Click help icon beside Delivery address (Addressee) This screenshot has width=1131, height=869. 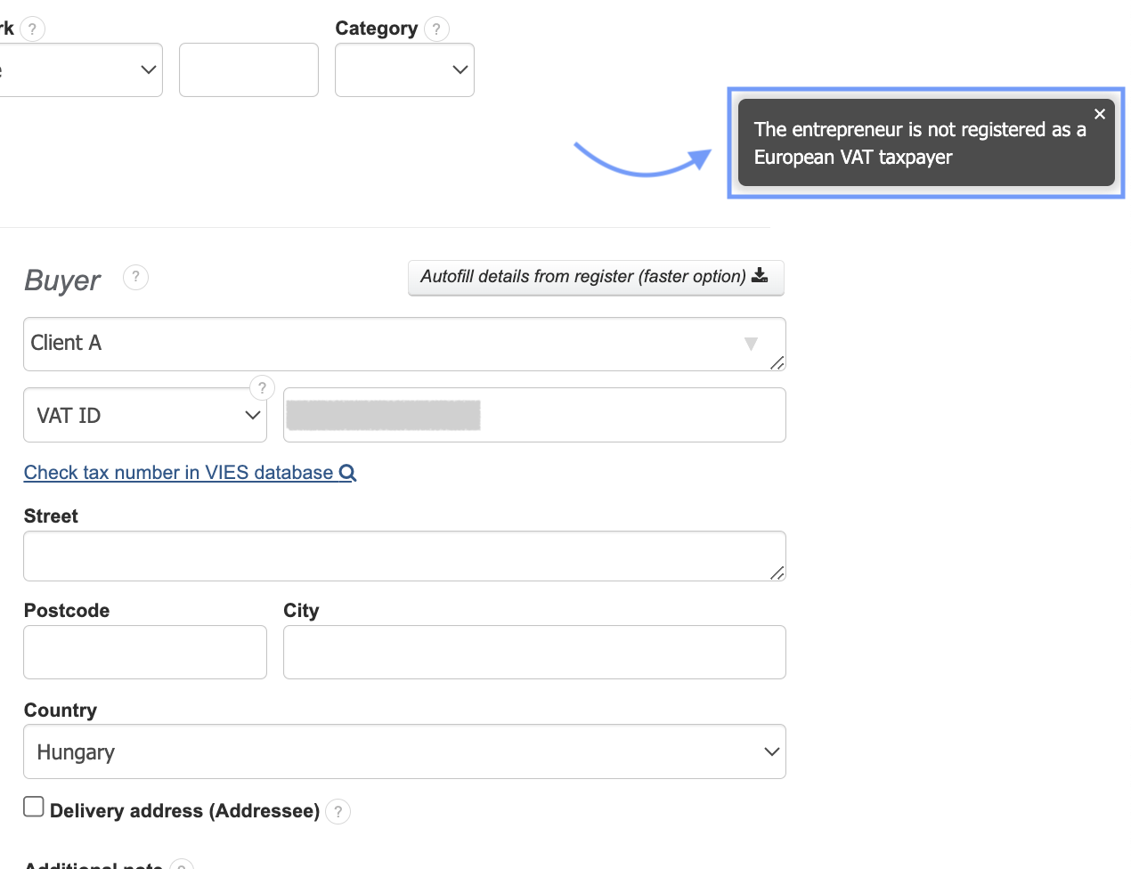[x=338, y=812]
